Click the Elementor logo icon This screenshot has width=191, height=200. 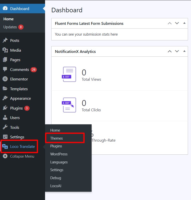5,79
